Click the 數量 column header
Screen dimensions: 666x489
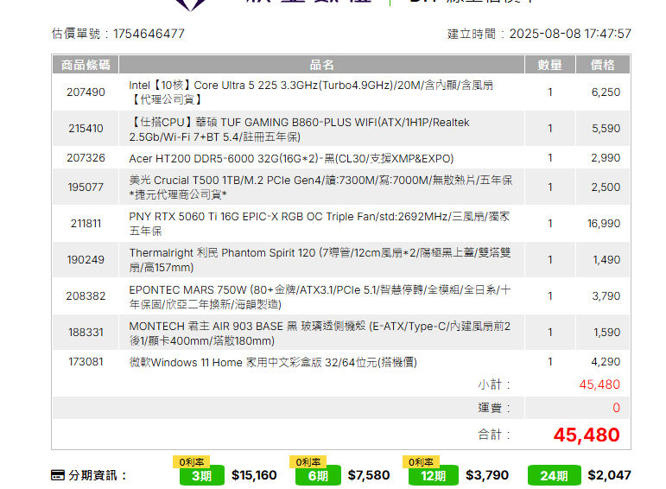pyautogui.click(x=550, y=65)
